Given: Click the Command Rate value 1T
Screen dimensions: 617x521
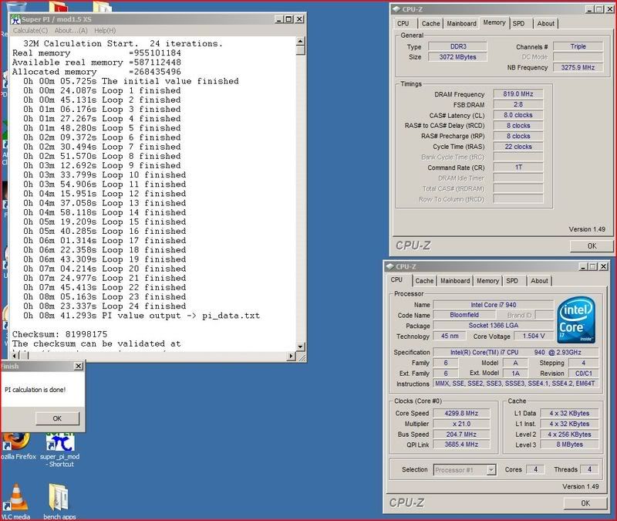Looking at the screenshot, I should click(x=518, y=167).
